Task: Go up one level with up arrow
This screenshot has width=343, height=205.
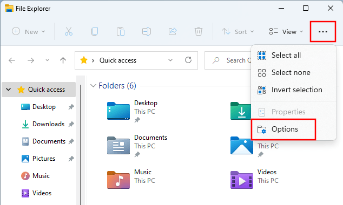Action: 63,60
